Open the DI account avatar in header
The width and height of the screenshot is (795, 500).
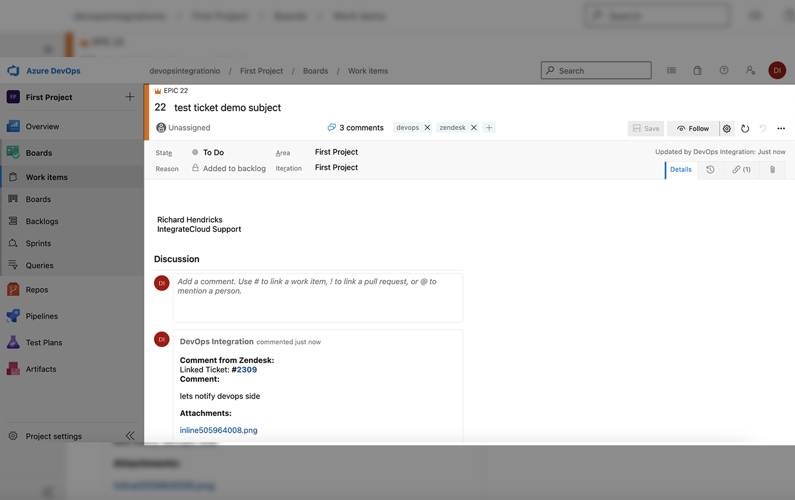click(777, 71)
